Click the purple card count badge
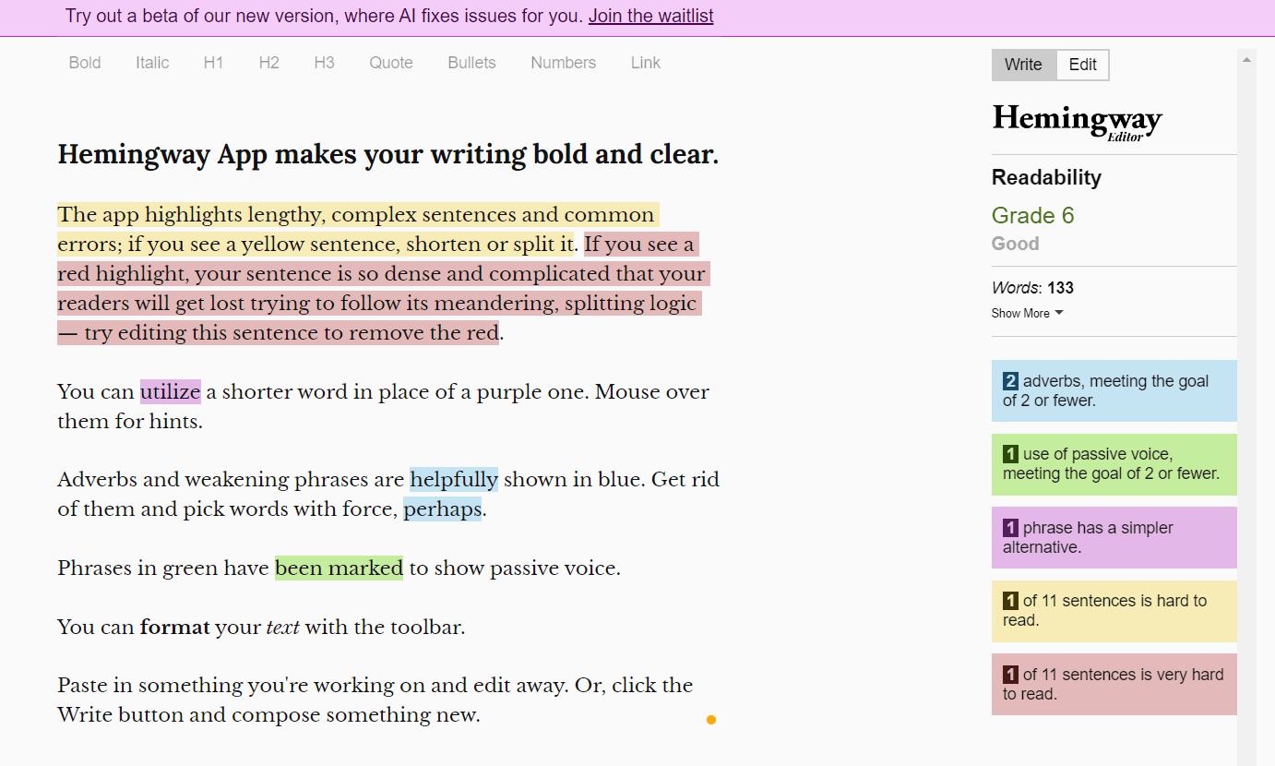Image resolution: width=1275 pixels, height=766 pixels. (1010, 528)
